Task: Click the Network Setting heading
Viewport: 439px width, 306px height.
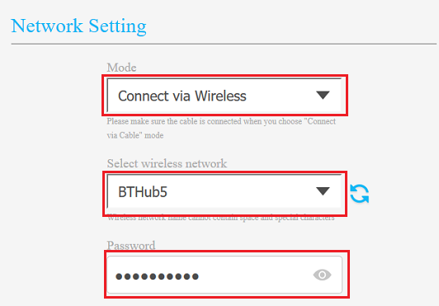Action: 78,26
